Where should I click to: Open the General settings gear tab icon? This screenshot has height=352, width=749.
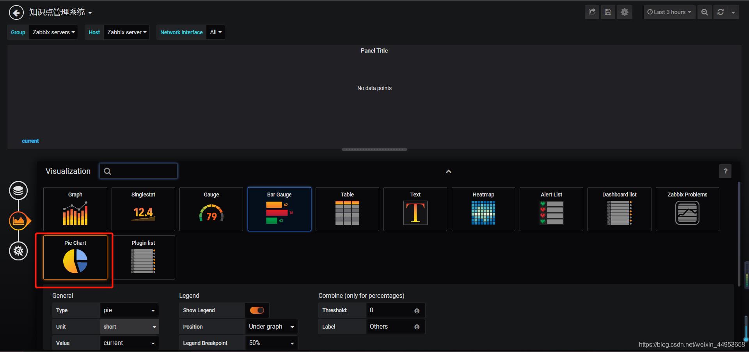click(18, 251)
